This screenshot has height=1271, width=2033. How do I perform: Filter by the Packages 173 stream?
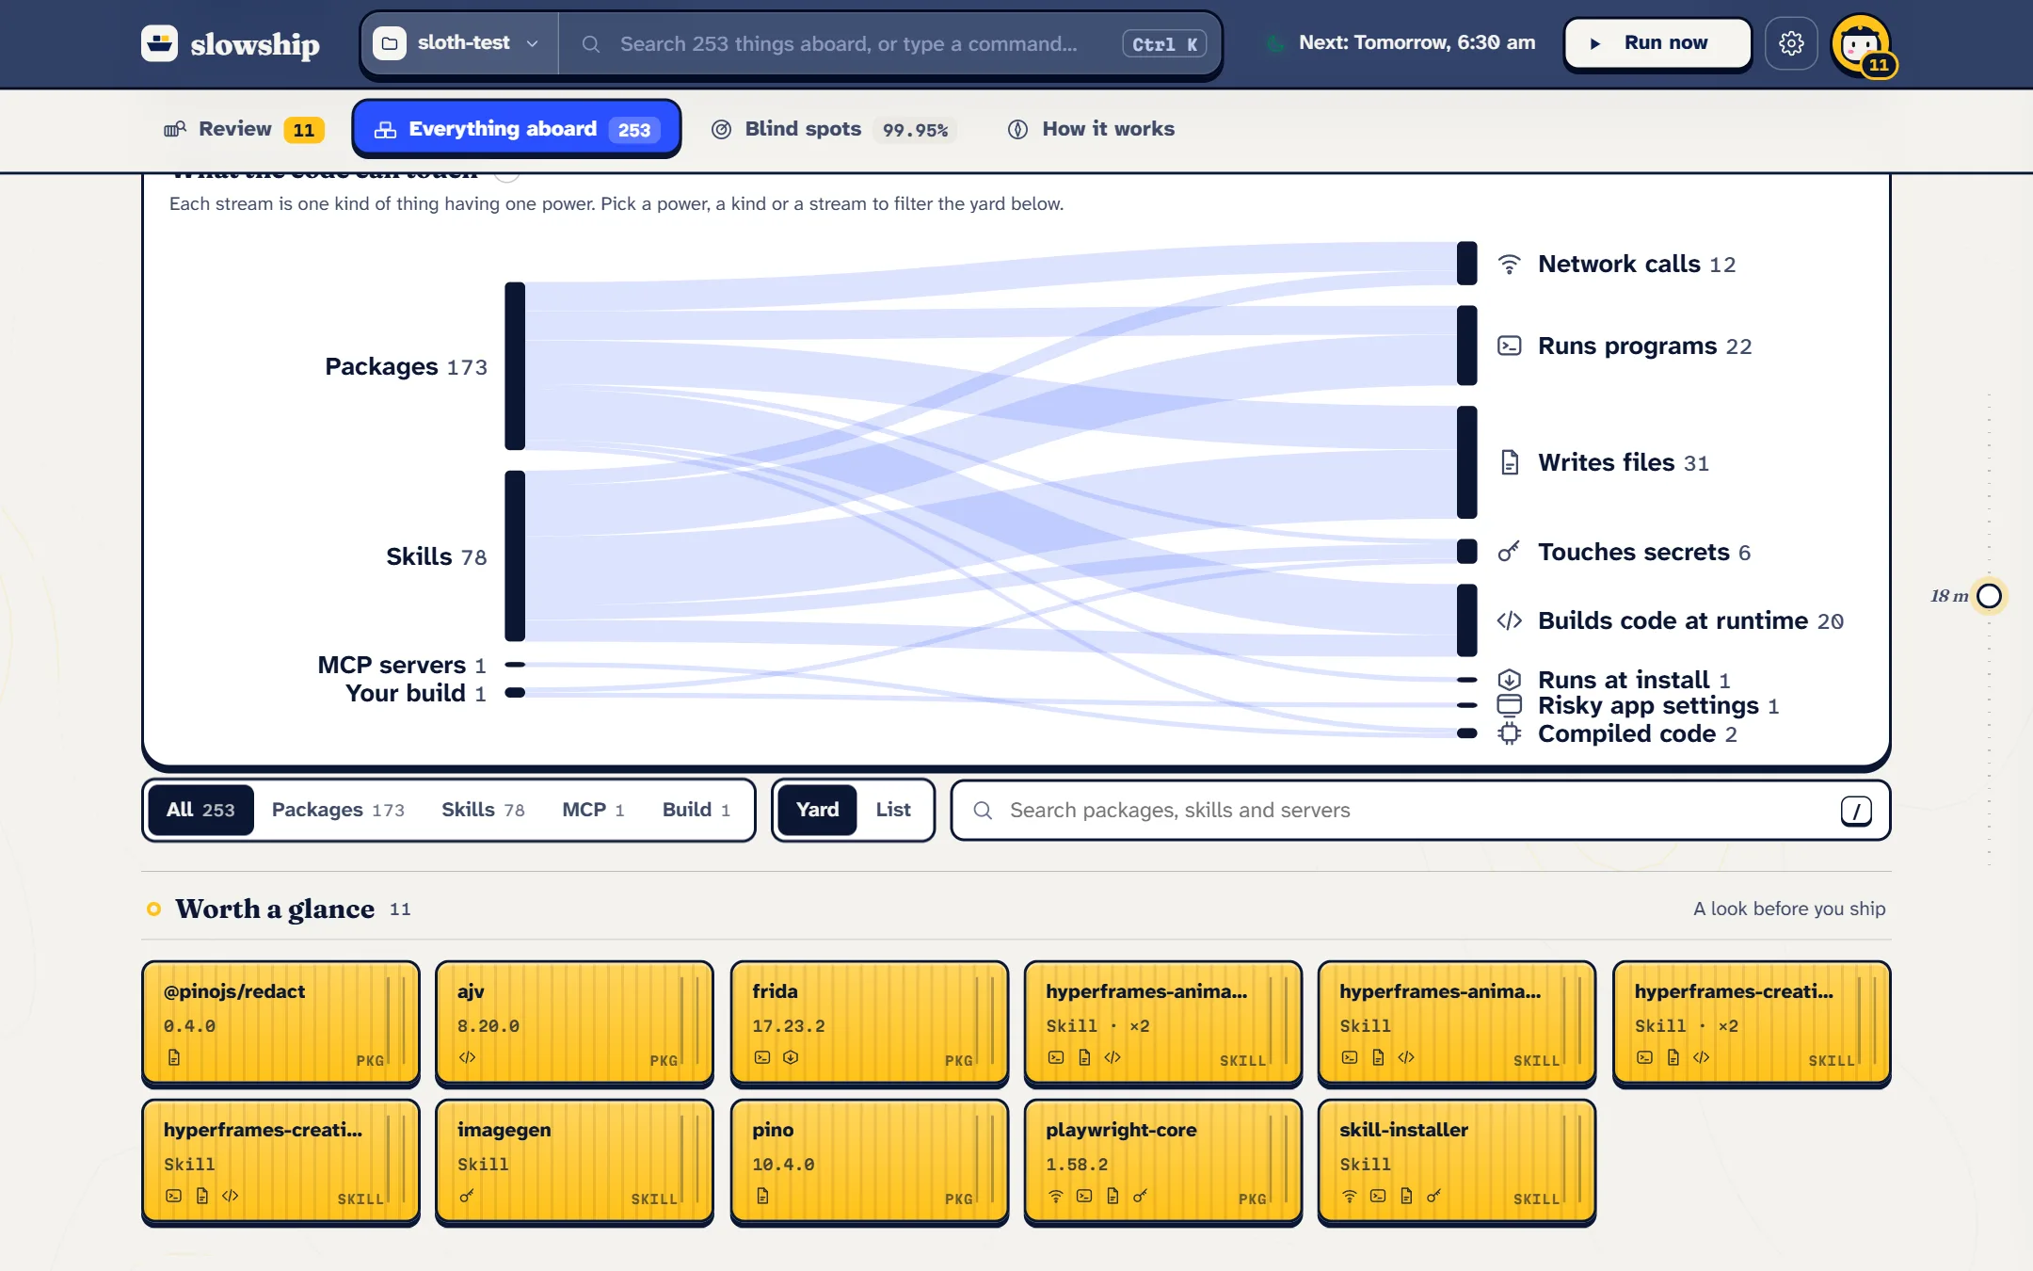406,366
